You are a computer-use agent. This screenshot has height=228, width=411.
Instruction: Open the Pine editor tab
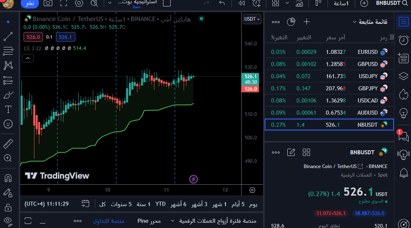pos(149,221)
